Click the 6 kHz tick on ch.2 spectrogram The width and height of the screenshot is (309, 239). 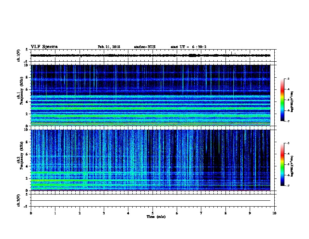click(27, 154)
